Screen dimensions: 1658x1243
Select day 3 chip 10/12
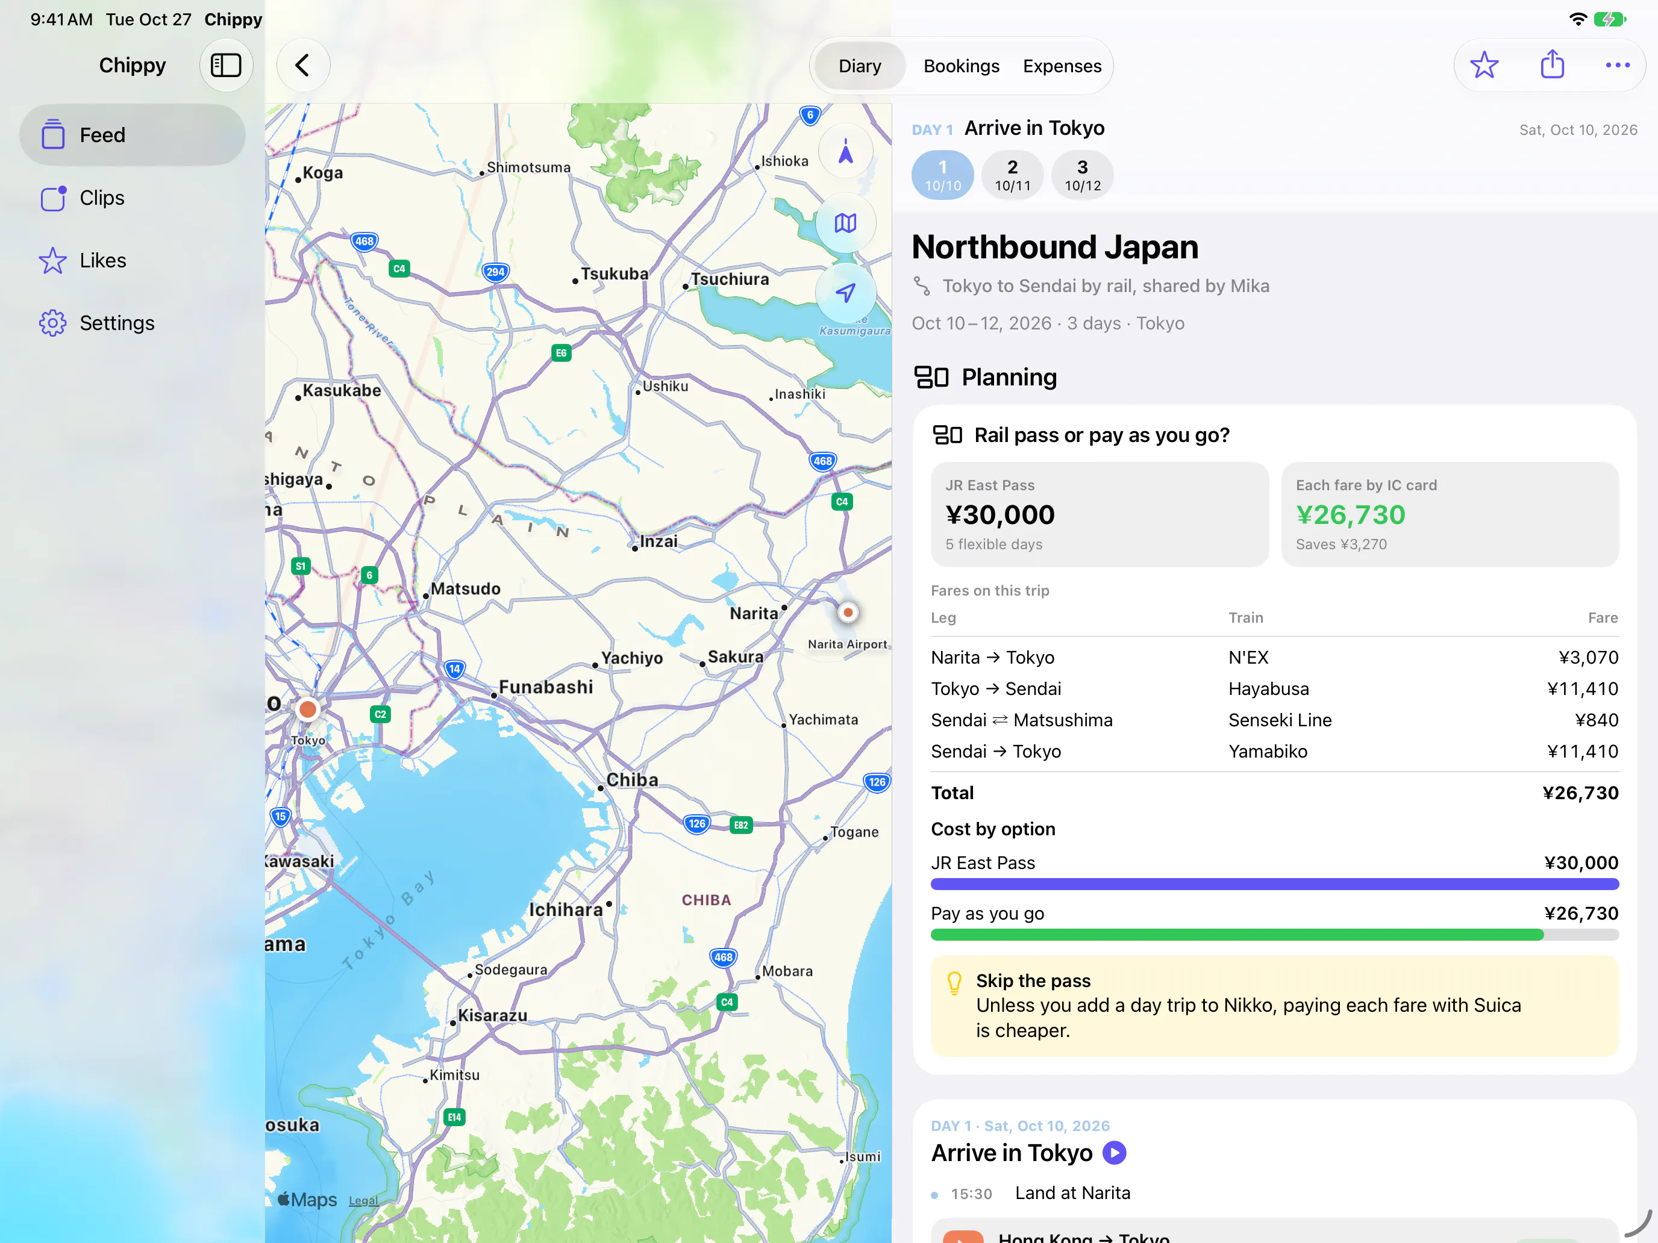pos(1083,175)
